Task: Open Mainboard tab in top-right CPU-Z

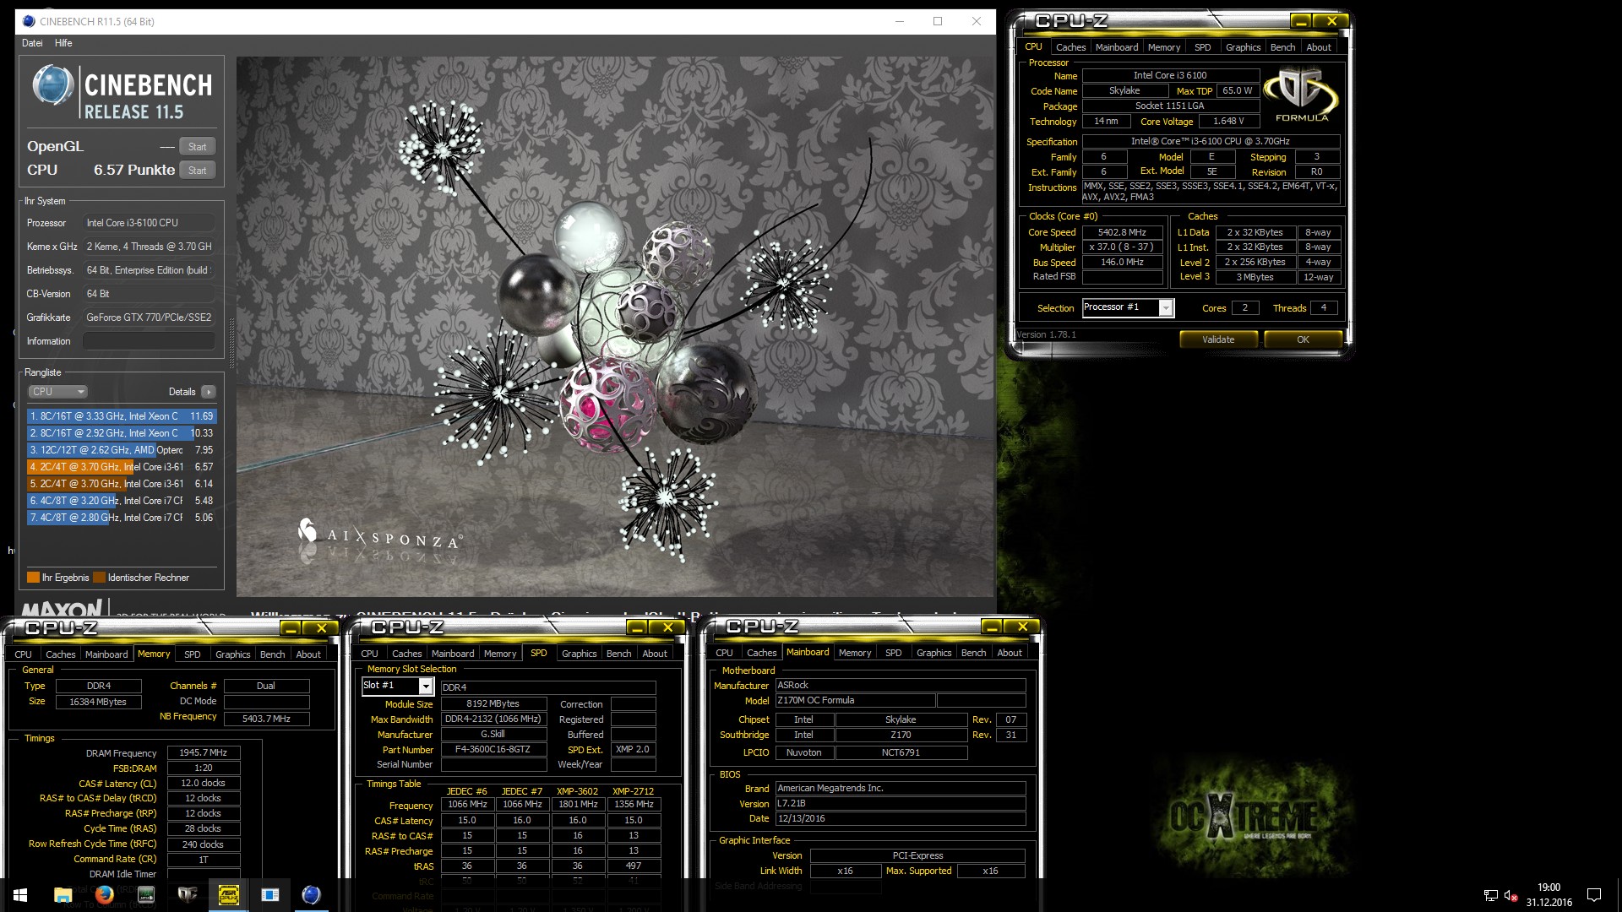Action: 1117,47
